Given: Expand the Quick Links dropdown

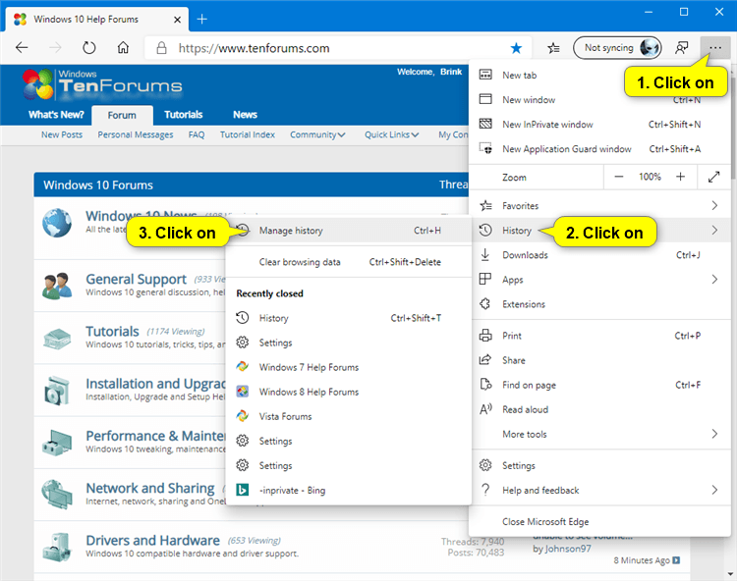Looking at the screenshot, I should pyautogui.click(x=391, y=134).
